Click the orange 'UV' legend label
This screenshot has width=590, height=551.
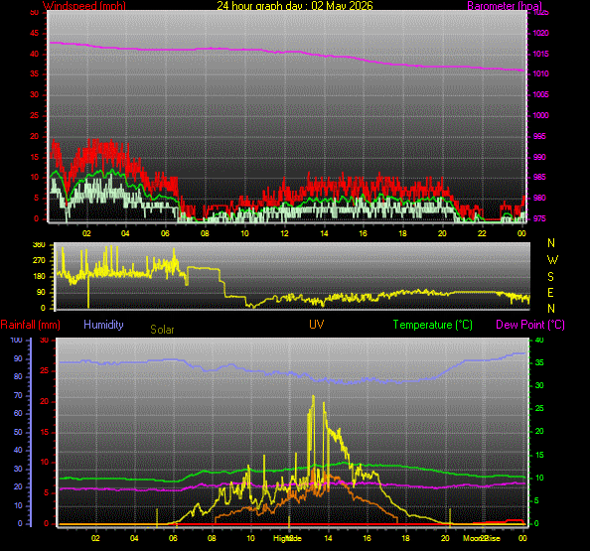click(317, 325)
